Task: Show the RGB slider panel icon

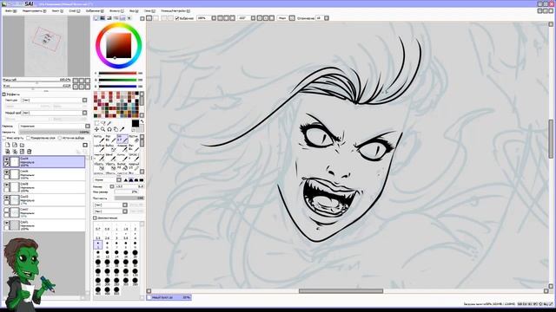Action: point(103,18)
